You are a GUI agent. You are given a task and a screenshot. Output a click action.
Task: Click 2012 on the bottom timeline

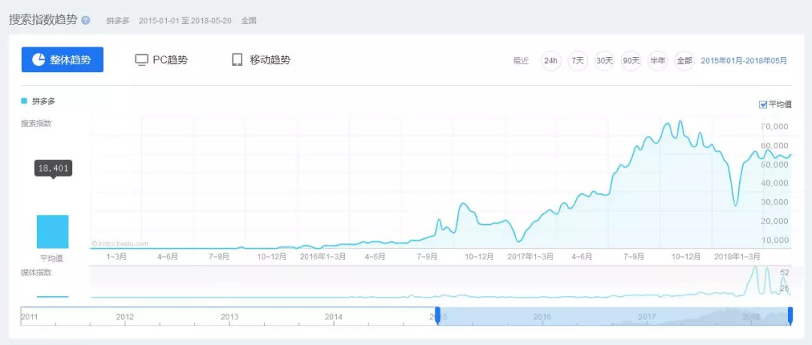124,316
